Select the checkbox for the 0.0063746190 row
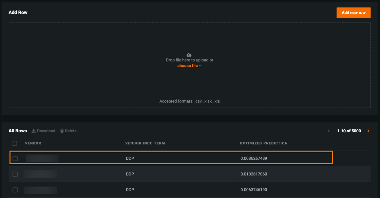 coord(15,190)
